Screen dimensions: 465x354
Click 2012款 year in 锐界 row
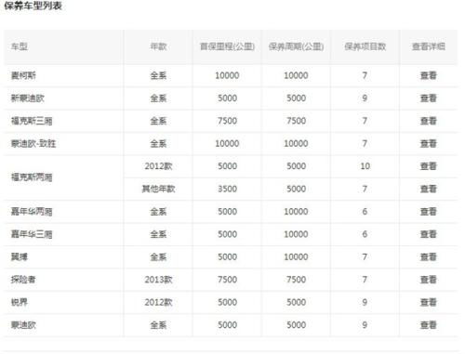(158, 302)
